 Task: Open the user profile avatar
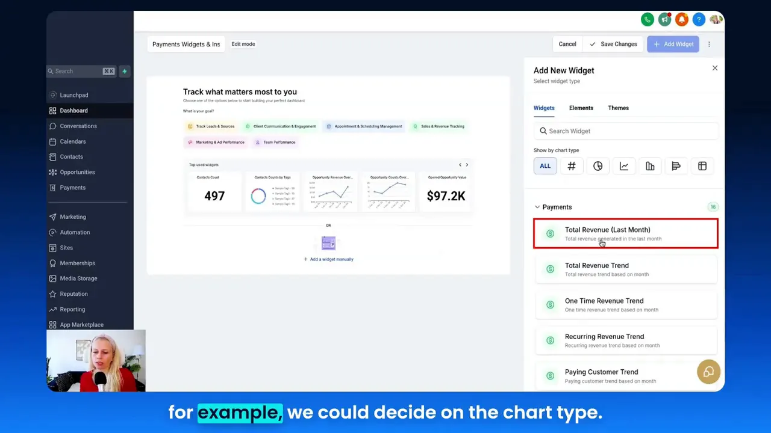[716, 20]
